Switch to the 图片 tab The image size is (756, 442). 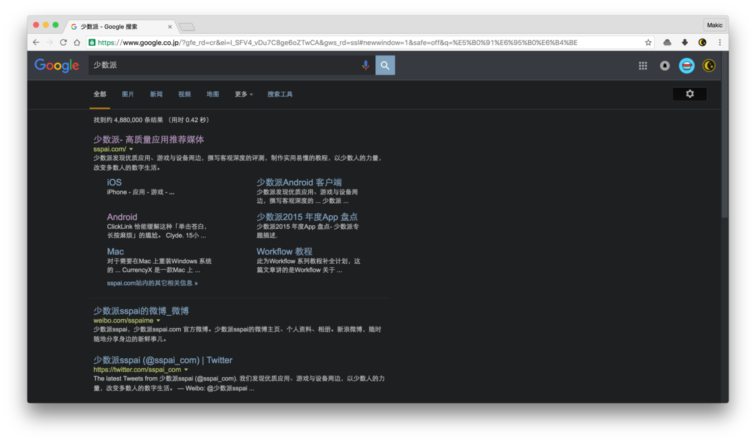[x=128, y=94]
